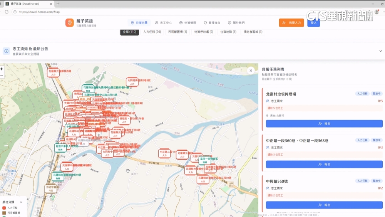Click the 還缺 3 位志工 notice
Viewport: 385px width, 217px height.
point(324,155)
